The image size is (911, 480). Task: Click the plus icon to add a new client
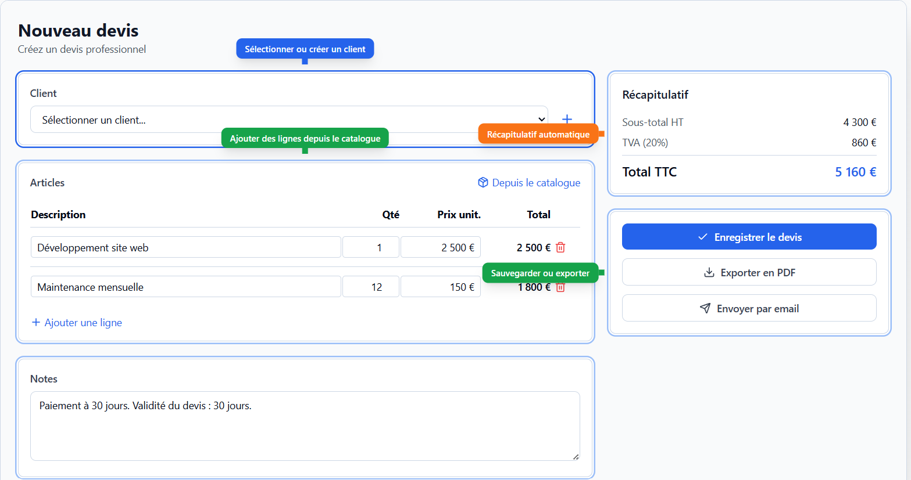[567, 118]
